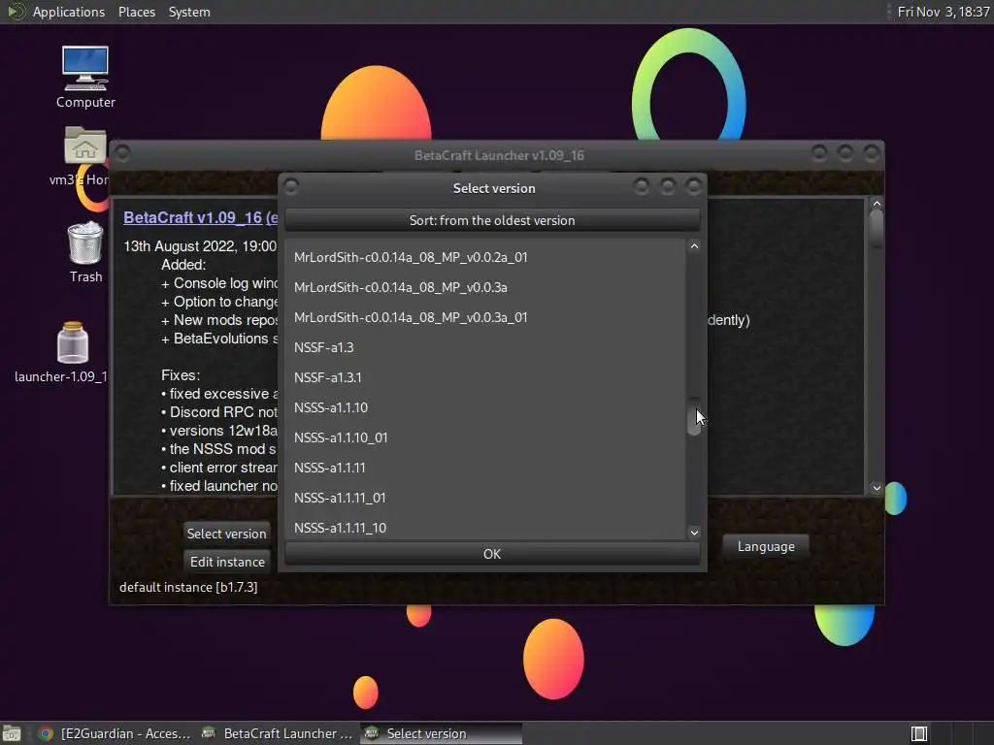Click the version list scroll down arrow
994x745 pixels.
click(x=694, y=533)
